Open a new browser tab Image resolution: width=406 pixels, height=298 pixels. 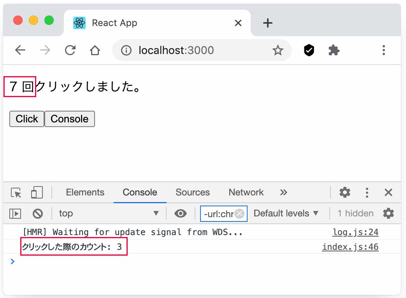pos(267,23)
